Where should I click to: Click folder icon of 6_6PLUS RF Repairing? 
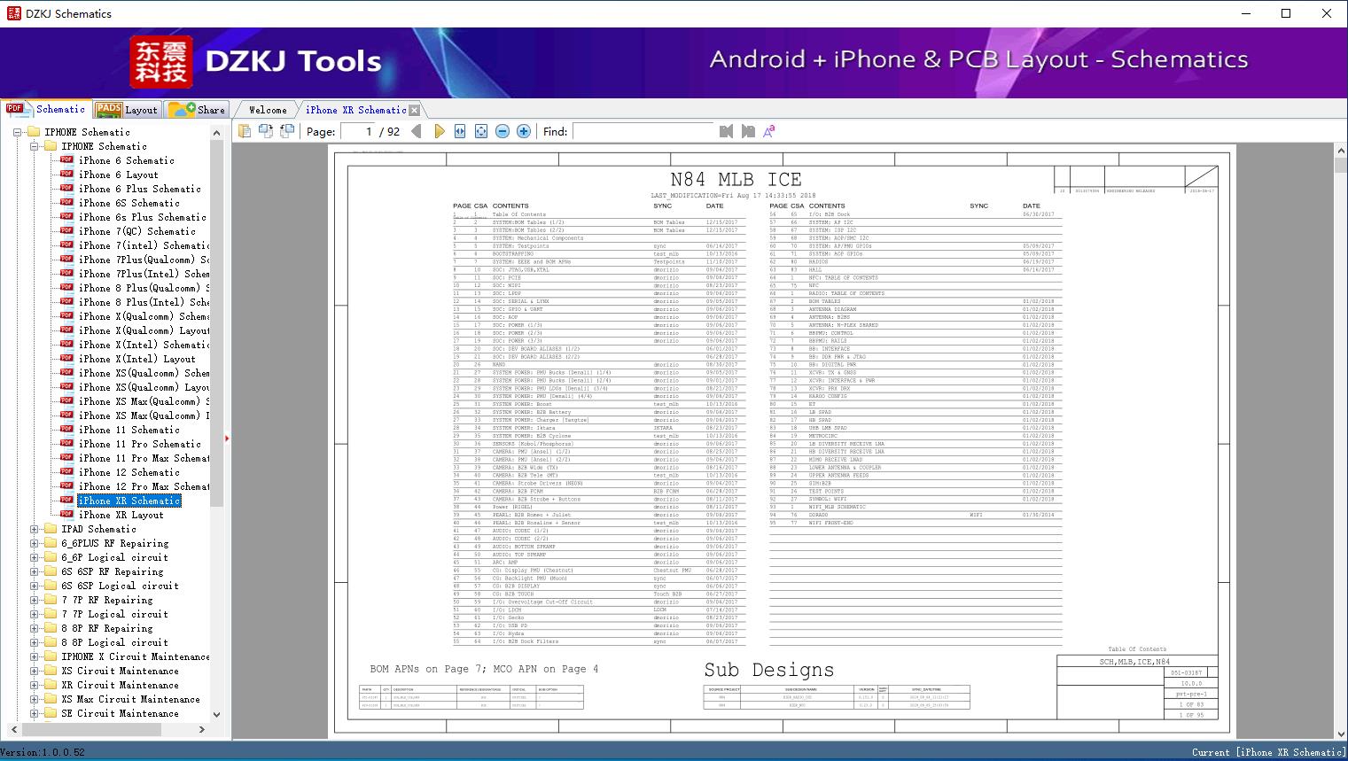click(51, 543)
